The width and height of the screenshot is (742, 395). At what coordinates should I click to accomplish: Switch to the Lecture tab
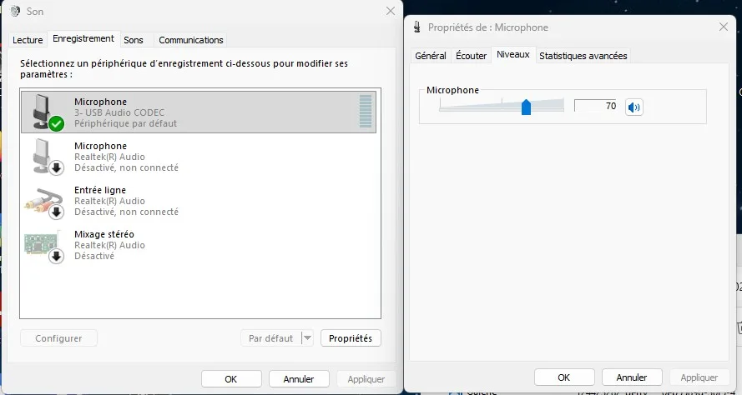click(28, 40)
